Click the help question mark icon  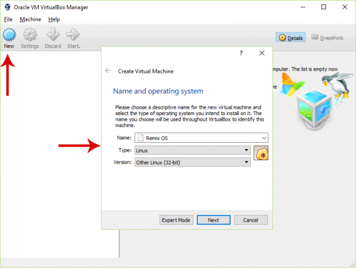coord(241,53)
